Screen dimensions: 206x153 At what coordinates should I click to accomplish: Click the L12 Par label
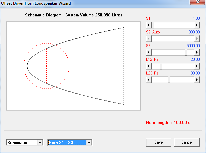[x=153, y=59]
